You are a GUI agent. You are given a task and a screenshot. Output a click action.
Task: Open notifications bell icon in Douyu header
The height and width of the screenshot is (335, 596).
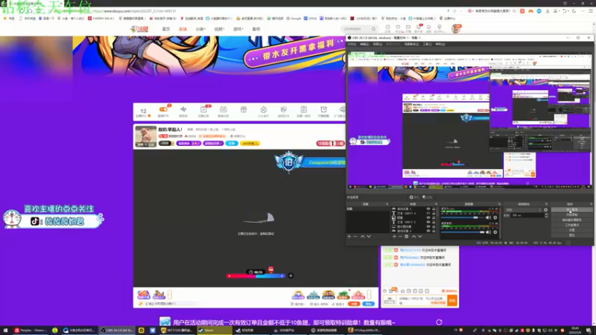point(429,28)
